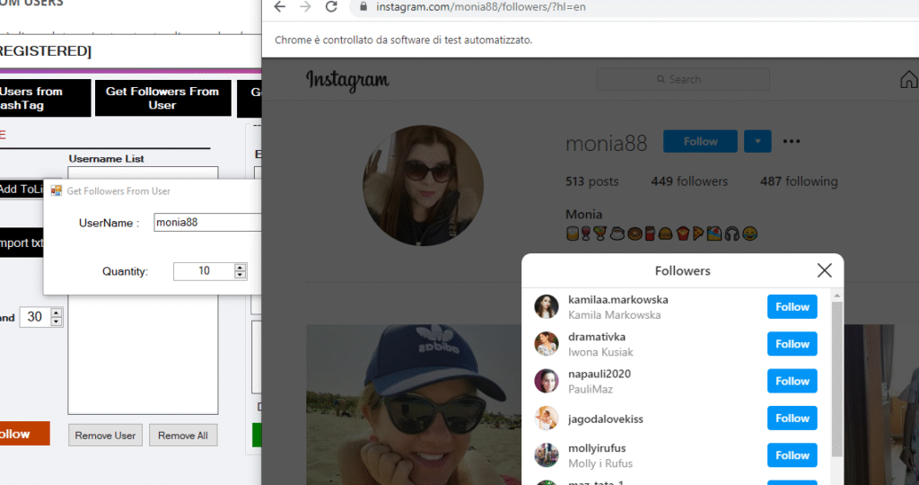919x485 pixels.
Task: Increase the Quantity value with up arrow
Action: click(x=240, y=267)
